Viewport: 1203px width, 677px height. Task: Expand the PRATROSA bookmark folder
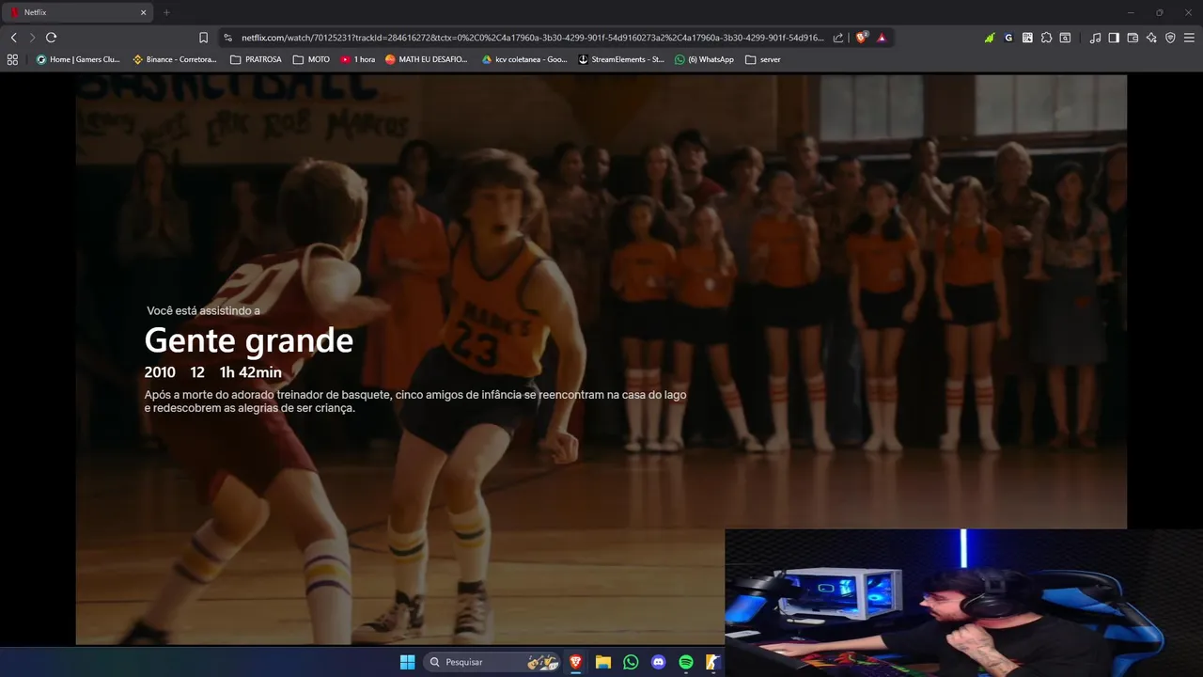pyautogui.click(x=256, y=59)
